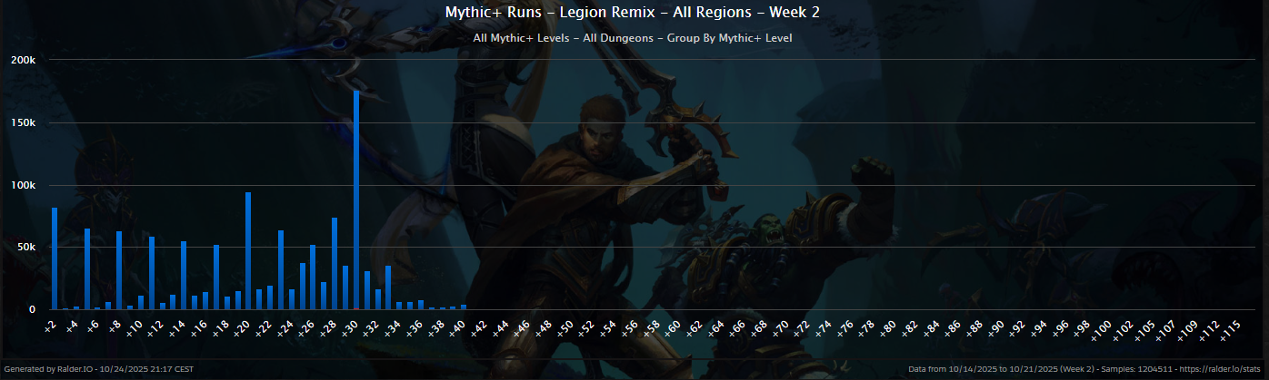
Task: Select the +40 x-axis label
Action: point(456,327)
